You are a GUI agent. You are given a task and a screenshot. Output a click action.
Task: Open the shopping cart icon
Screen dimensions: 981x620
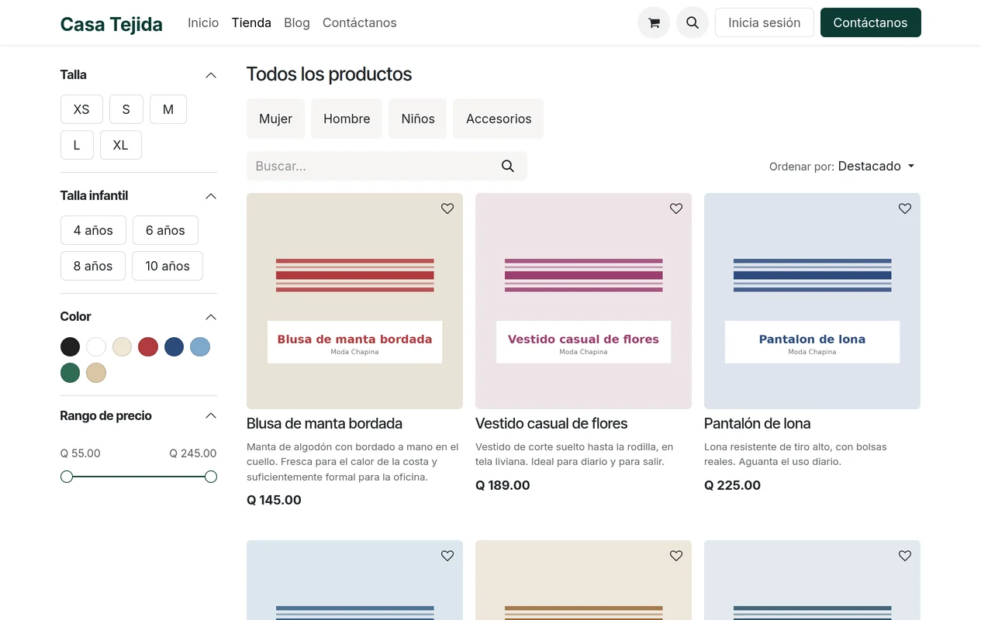[x=654, y=22]
